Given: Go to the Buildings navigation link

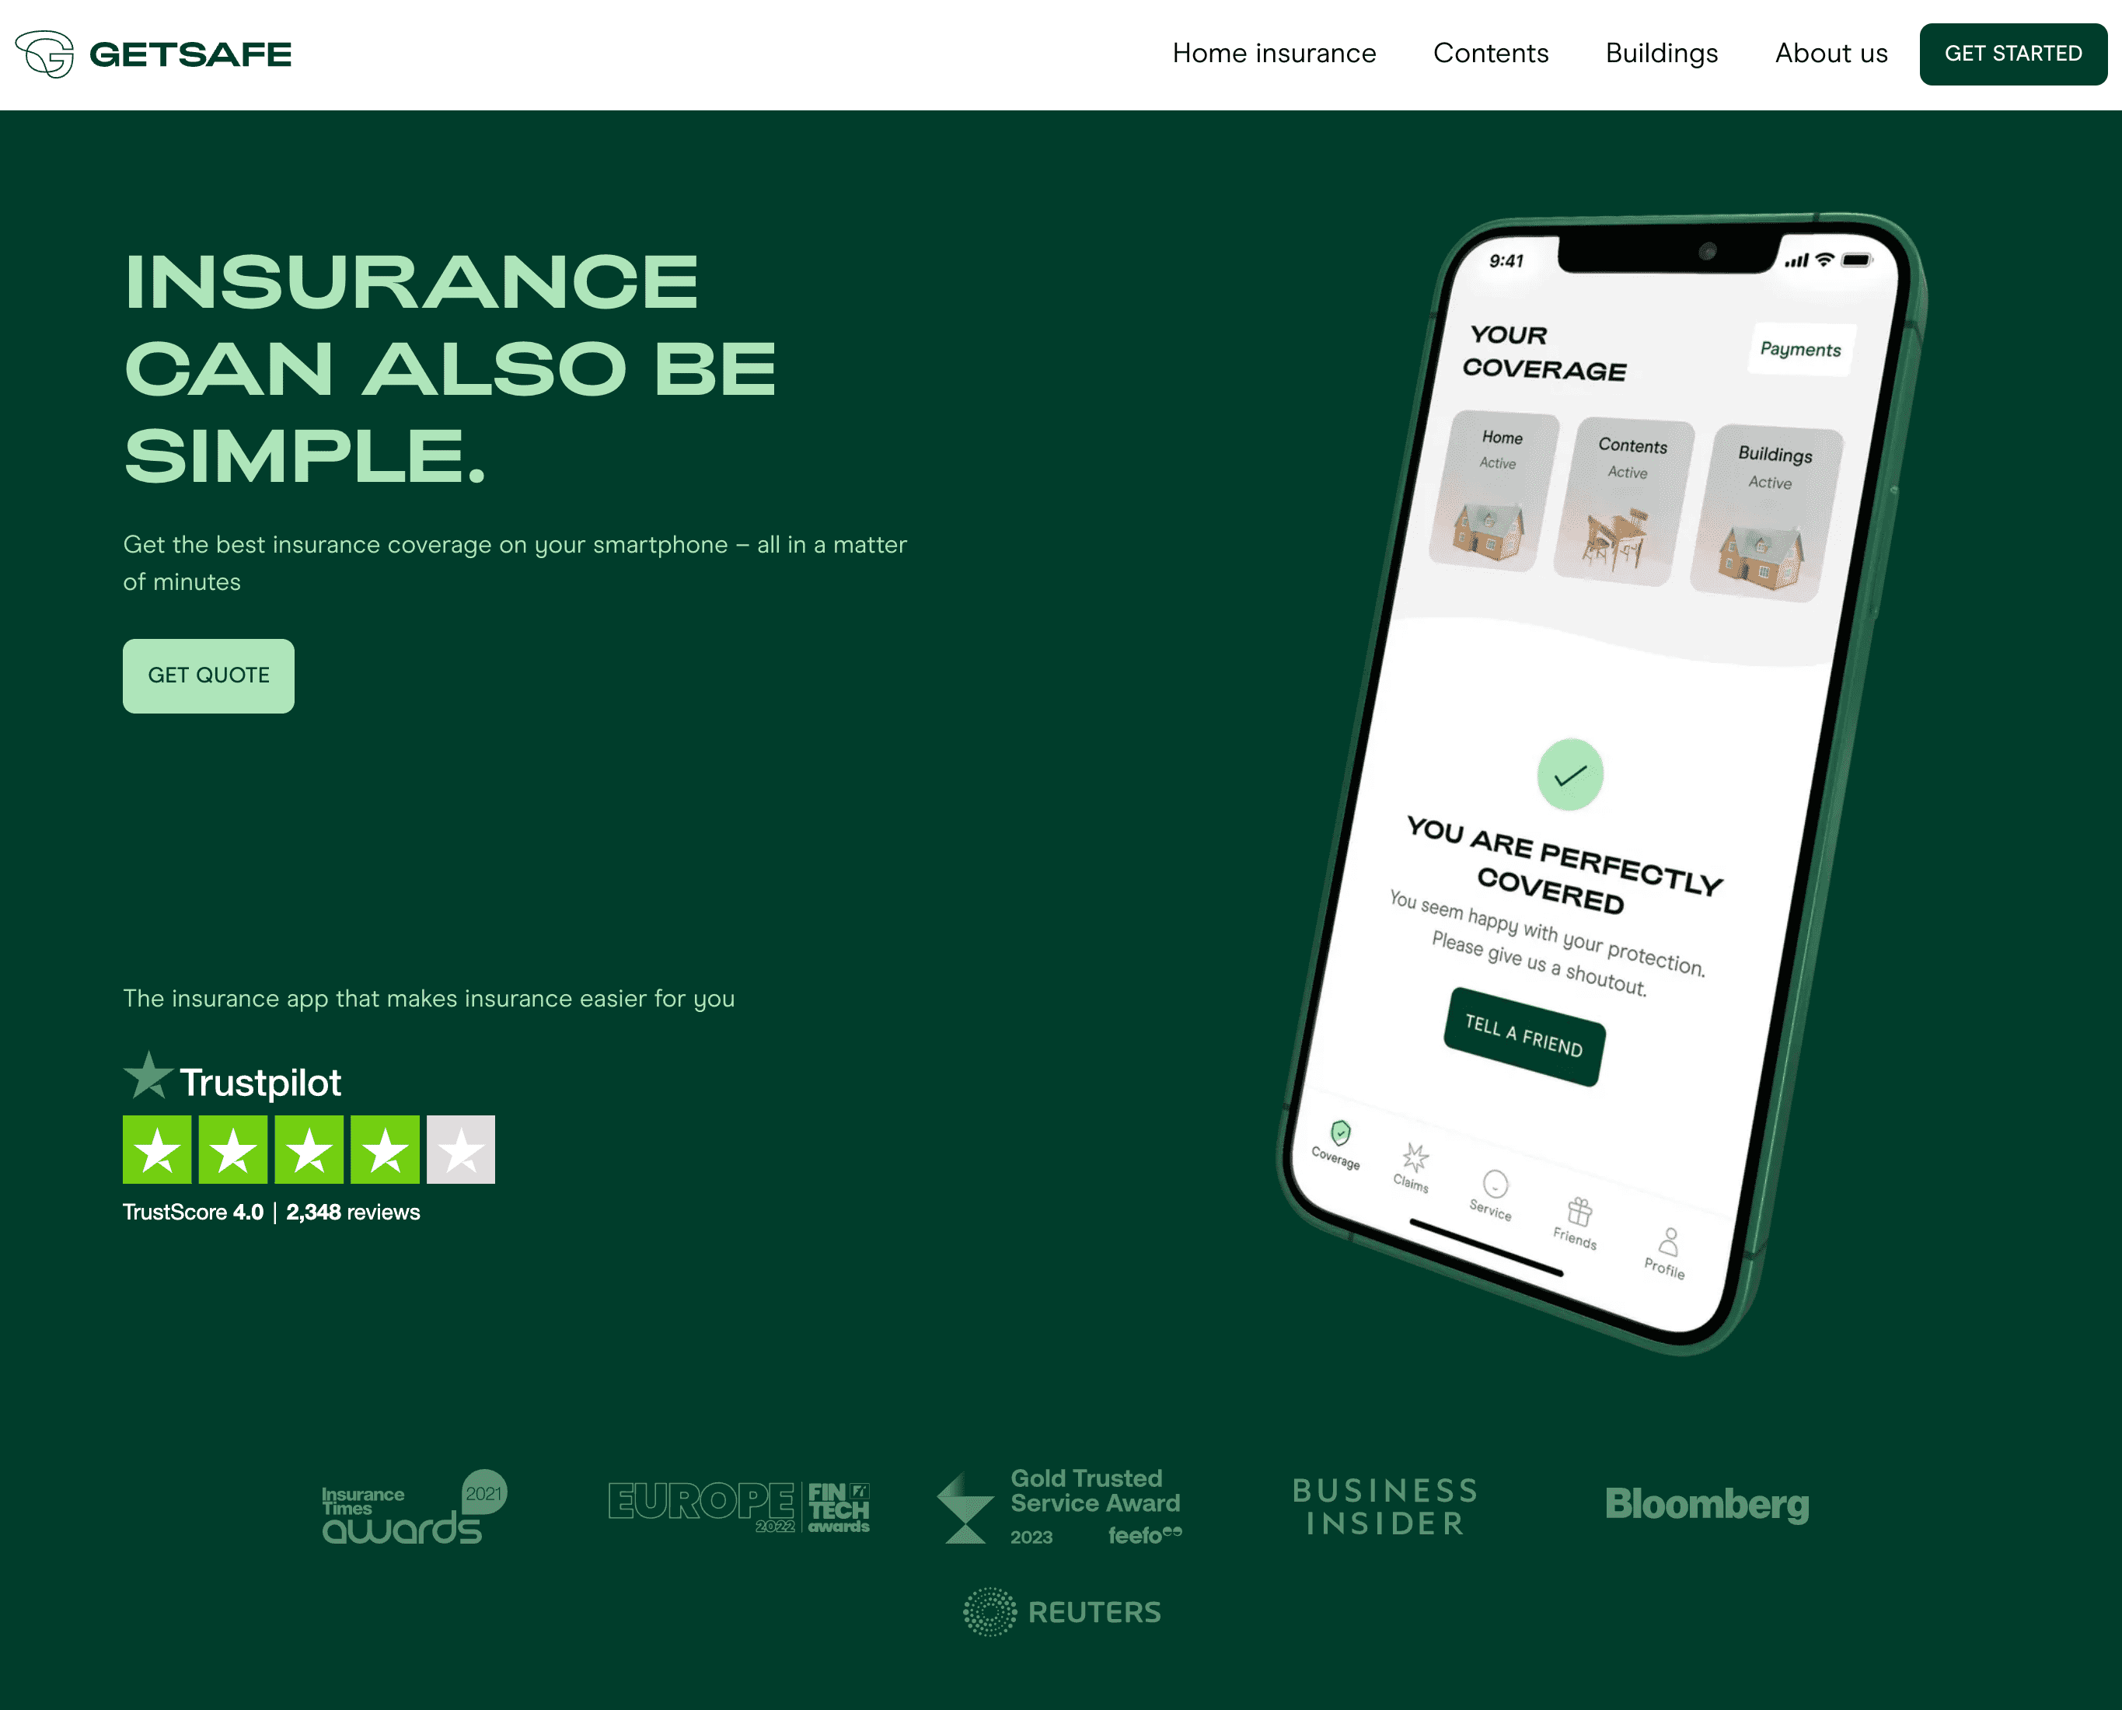Looking at the screenshot, I should [1661, 53].
